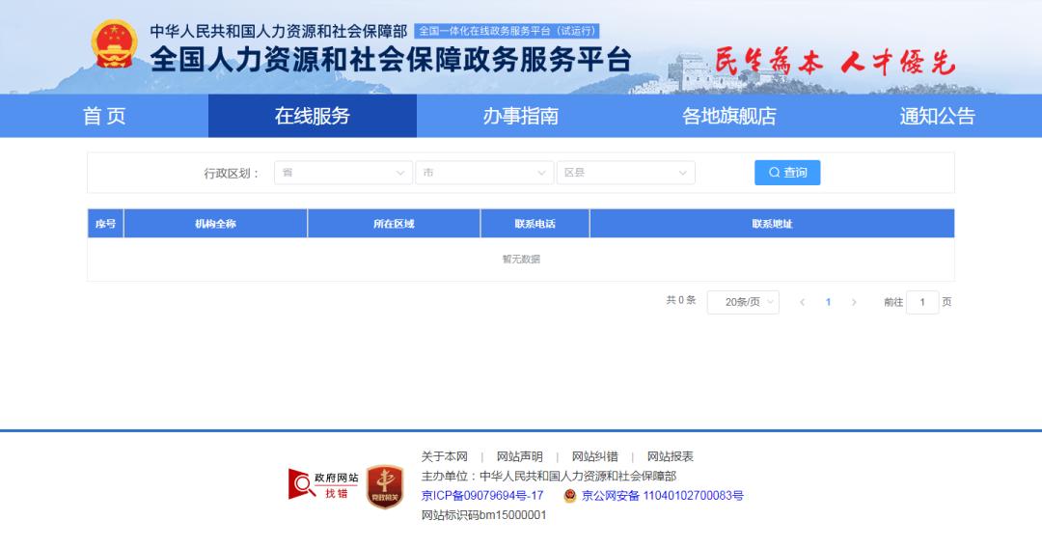Viewport: 1042px width, 548px height.
Task: Go to the next page arrow
Action: 854,302
